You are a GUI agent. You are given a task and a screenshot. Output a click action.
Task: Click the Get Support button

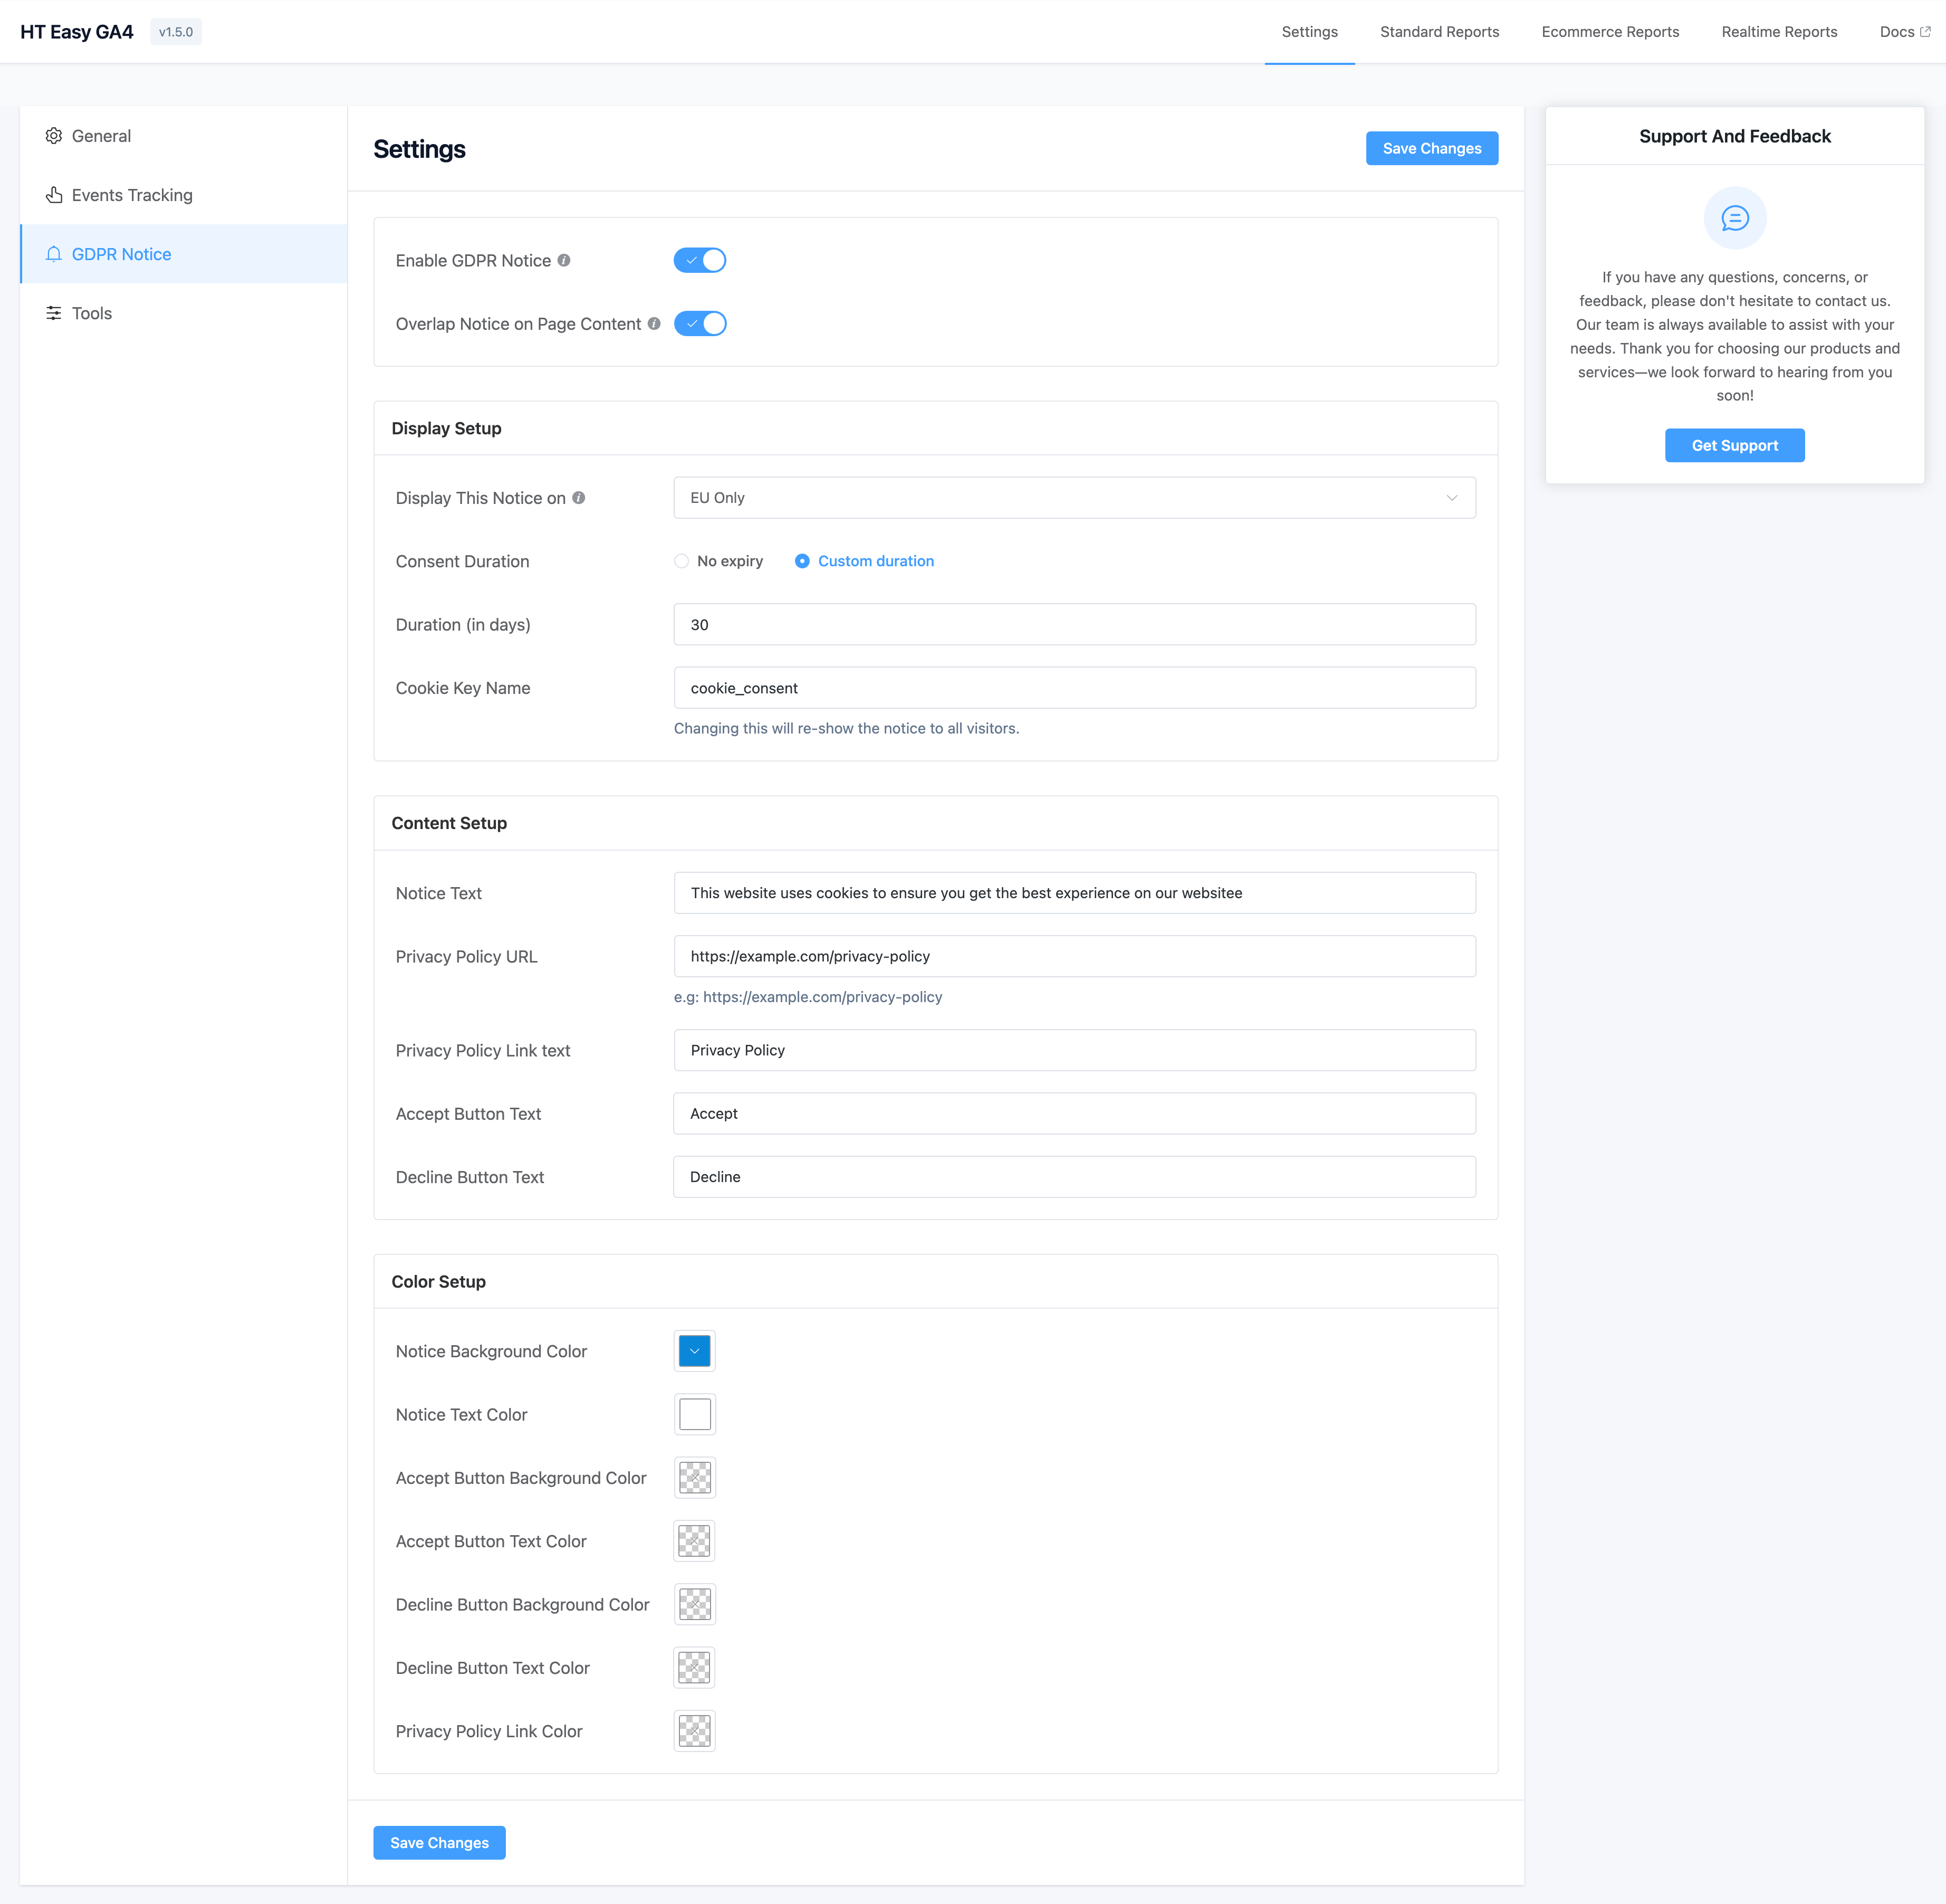click(x=1734, y=445)
